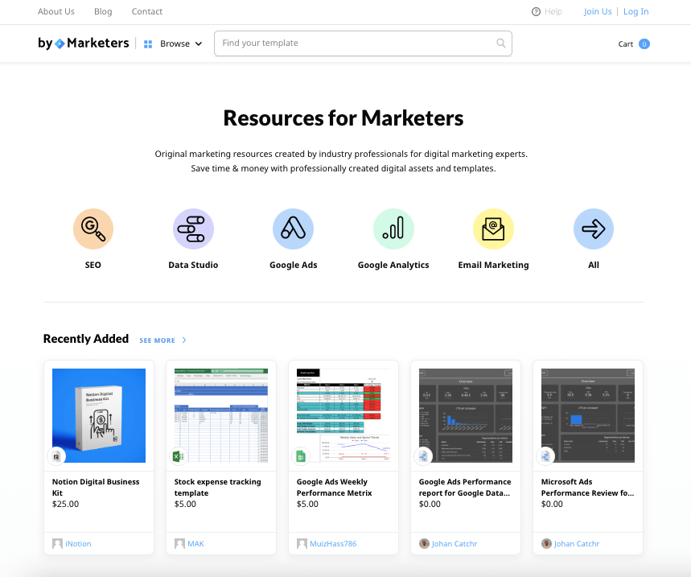Select the Google Ads category icon
The height and width of the screenshot is (577, 691).
(293, 229)
